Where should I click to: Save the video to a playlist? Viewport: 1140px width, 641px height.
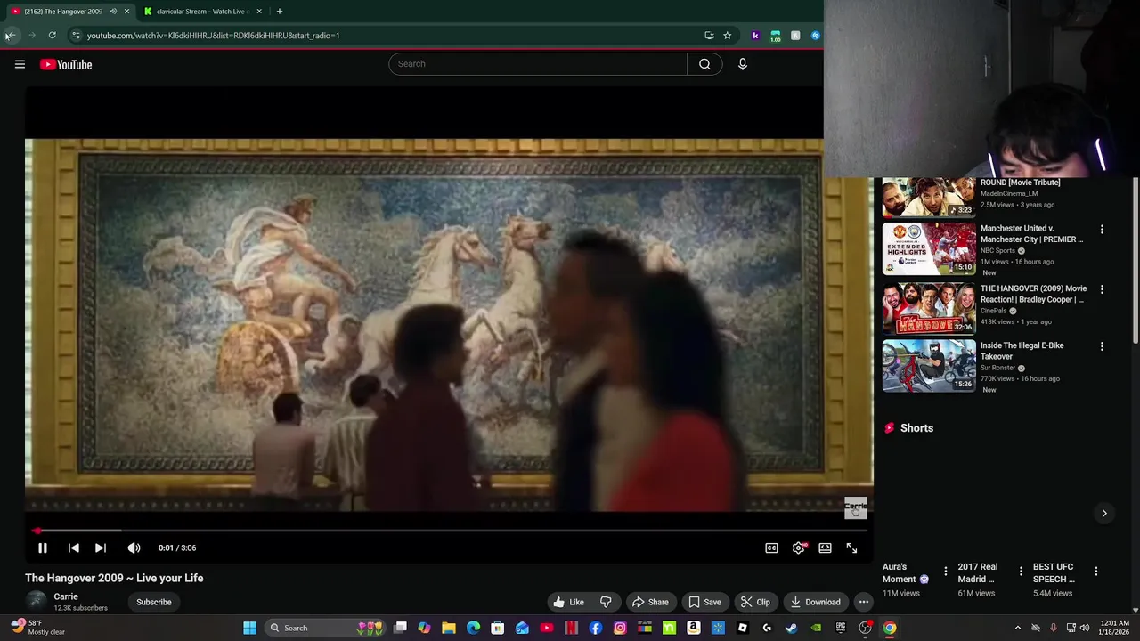coord(704,602)
